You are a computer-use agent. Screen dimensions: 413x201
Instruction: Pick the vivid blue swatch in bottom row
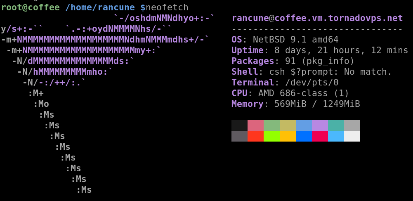304,136
